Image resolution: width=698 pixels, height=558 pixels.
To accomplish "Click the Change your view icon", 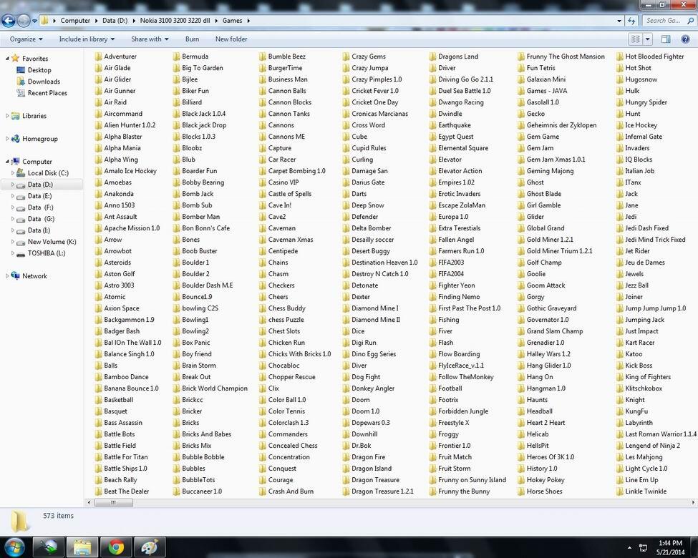I will click(636, 39).
